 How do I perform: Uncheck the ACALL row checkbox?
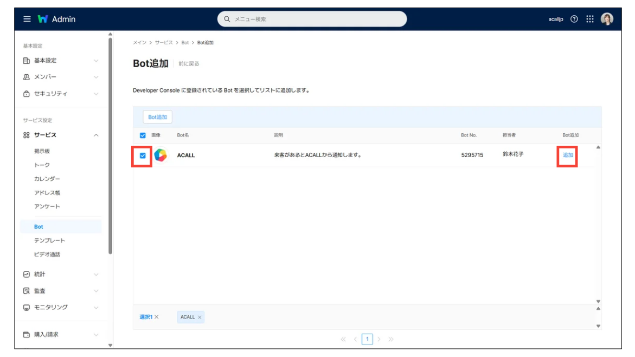pos(143,155)
